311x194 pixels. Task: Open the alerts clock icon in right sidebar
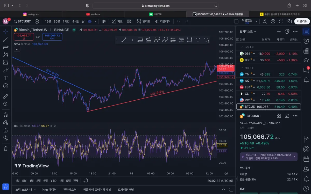306,41
